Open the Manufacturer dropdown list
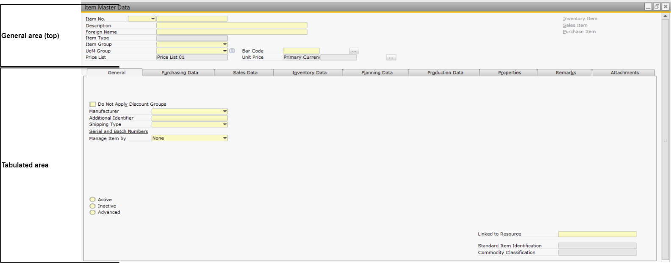671x263 pixels. pyautogui.click(x=225, y=112)
